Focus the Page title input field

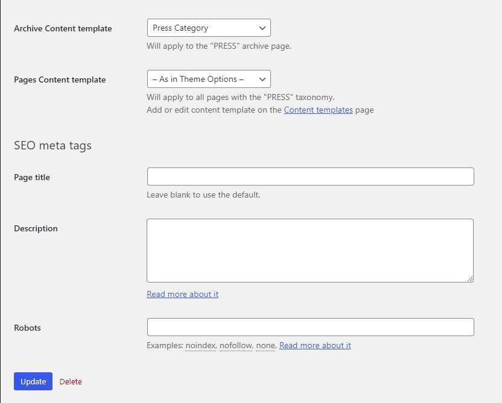[x=310, y=177]
